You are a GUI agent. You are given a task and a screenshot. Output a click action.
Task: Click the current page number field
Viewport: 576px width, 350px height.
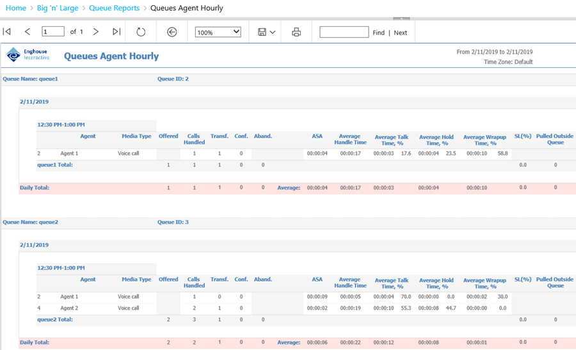point(53,32)
